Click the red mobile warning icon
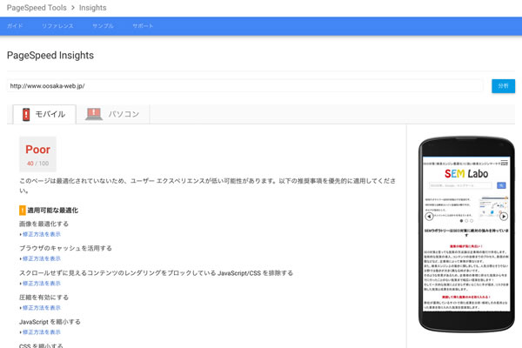The image size is (522, 348). (x=26, y=114)
